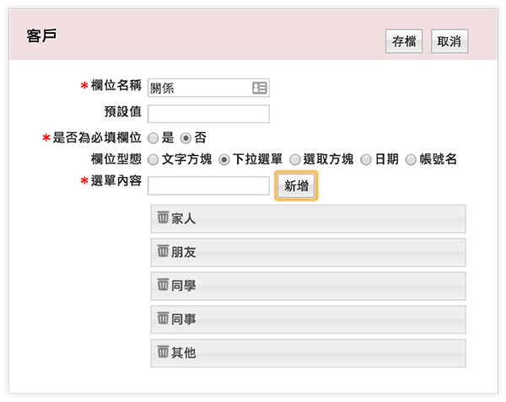The image size is (506, 402).
Task: Focus the 欄位名稱 text field
Action: click(x=199, y=88)
